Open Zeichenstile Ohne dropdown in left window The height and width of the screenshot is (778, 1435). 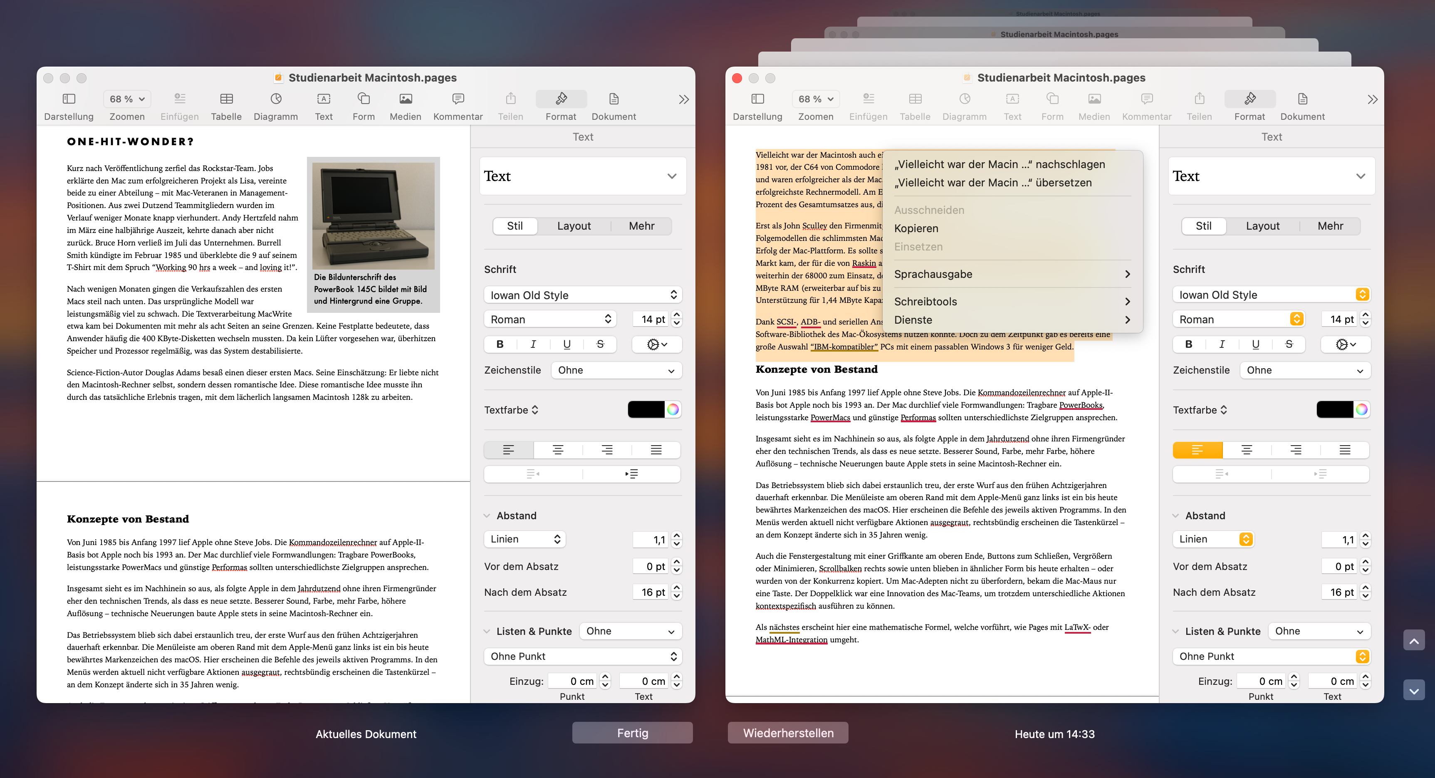[617, 371]
